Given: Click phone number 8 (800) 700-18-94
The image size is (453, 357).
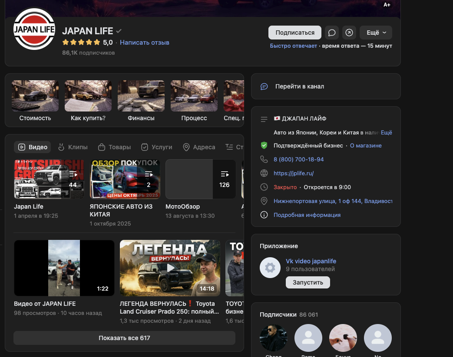Looking at the screenshot, I should click(x=299, y=159).
